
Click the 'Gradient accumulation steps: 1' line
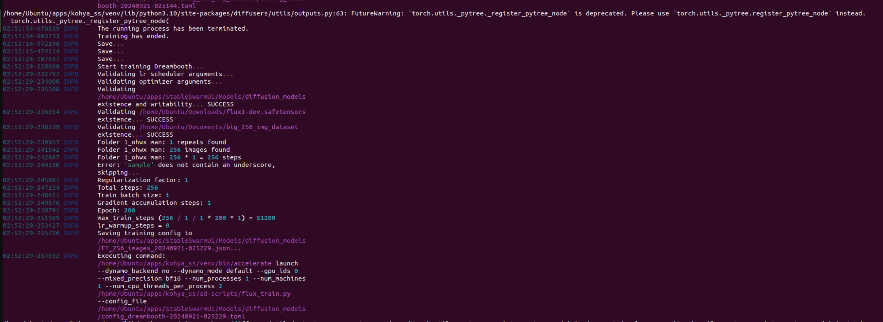click(154, 203)
